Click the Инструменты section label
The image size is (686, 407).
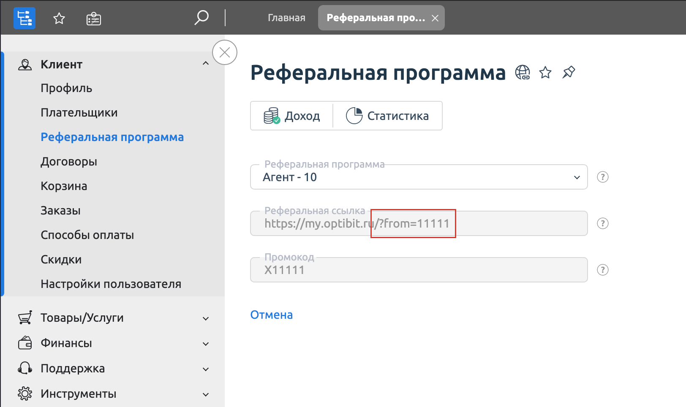coord(78,394)
